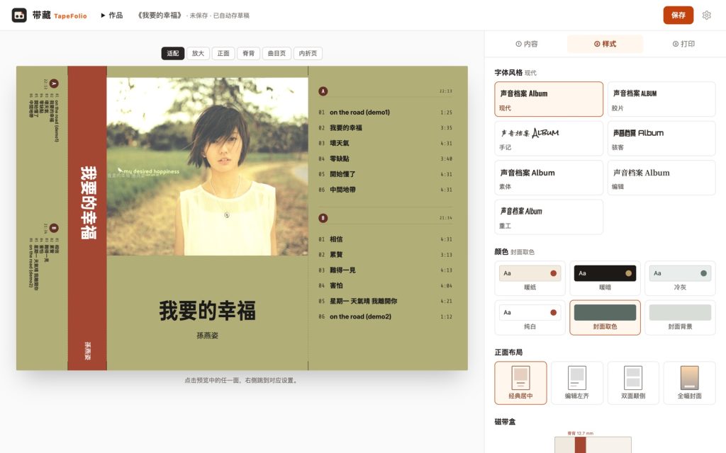Select the 正面 preview view
Viewport: 726px width, 453px height.
pos(223,54)
